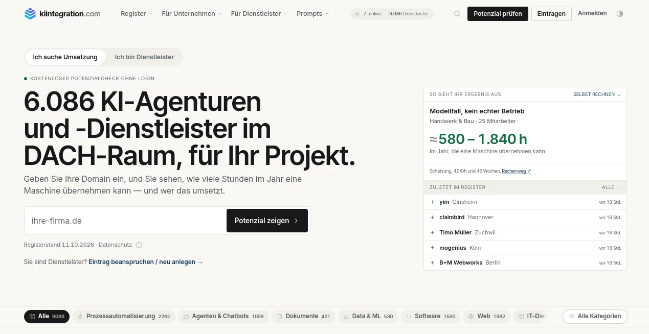Filter by Prozessautomatisierung category
The image size is (649, 334).
coord(124,316)
